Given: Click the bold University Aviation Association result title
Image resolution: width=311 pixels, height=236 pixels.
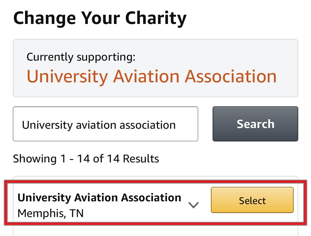Looking at the screenshot, I should point(99,198).
